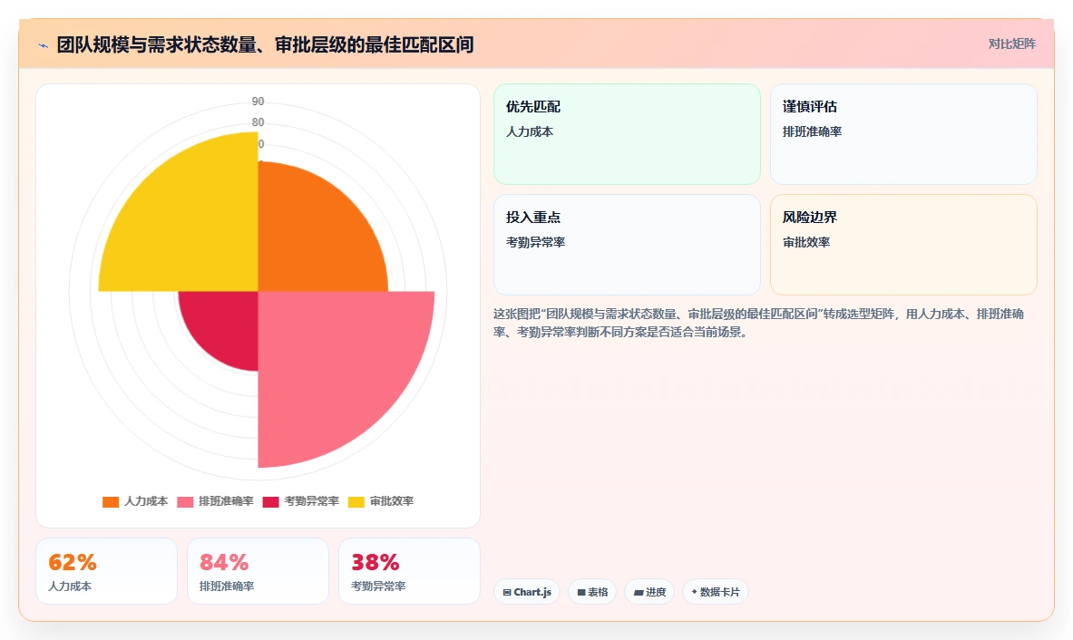The image size is (1073, 640).
Task: Click 人力成本 text in 优先匹配 card
Action: pyautogui.click(x=530, y=131)
